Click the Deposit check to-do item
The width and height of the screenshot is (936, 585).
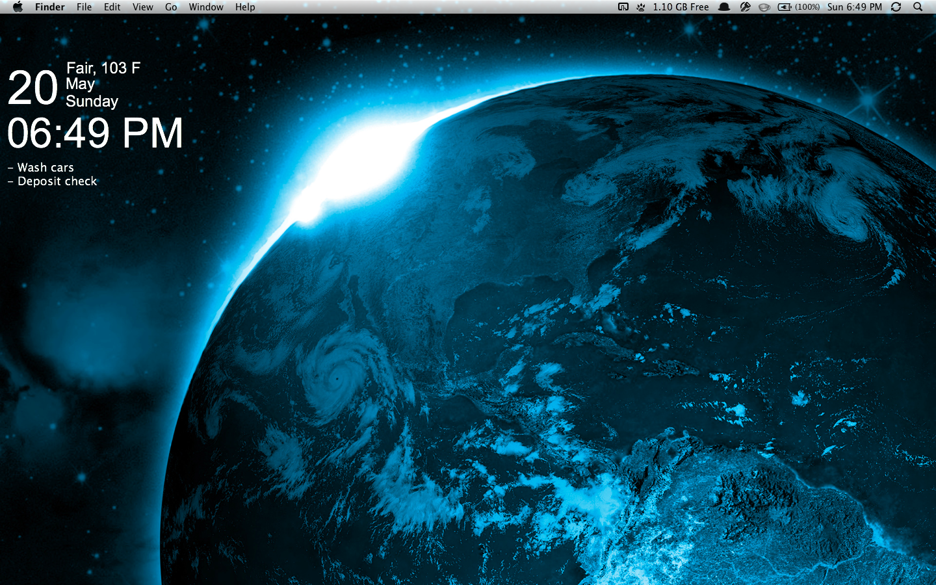pyautogui.click(x=52, y=181)
